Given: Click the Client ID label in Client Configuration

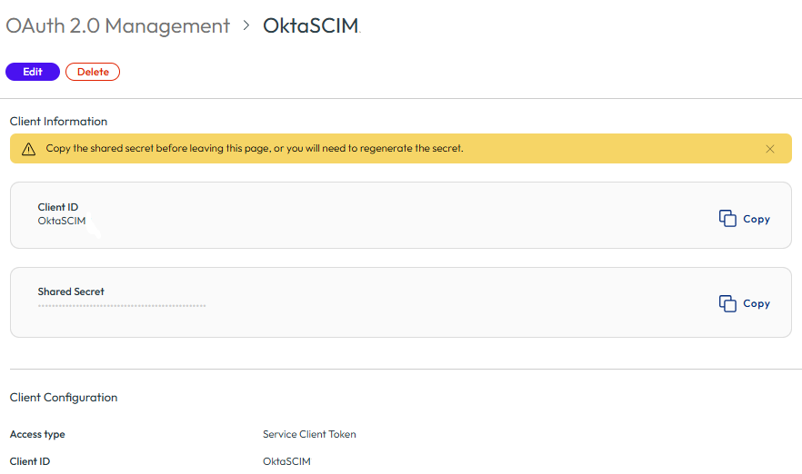Looking at the screenshot, I should click(30, 461).
